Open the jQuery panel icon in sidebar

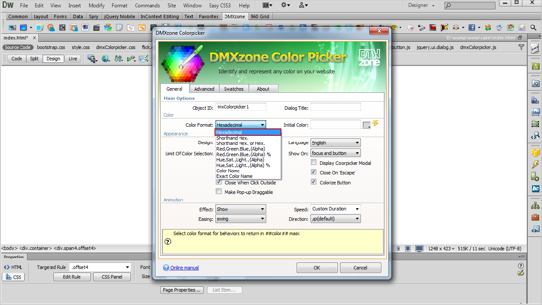535,83
